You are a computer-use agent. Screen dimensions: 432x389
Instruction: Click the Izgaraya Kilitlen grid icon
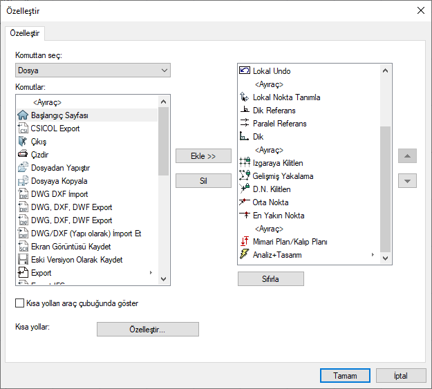244,163
